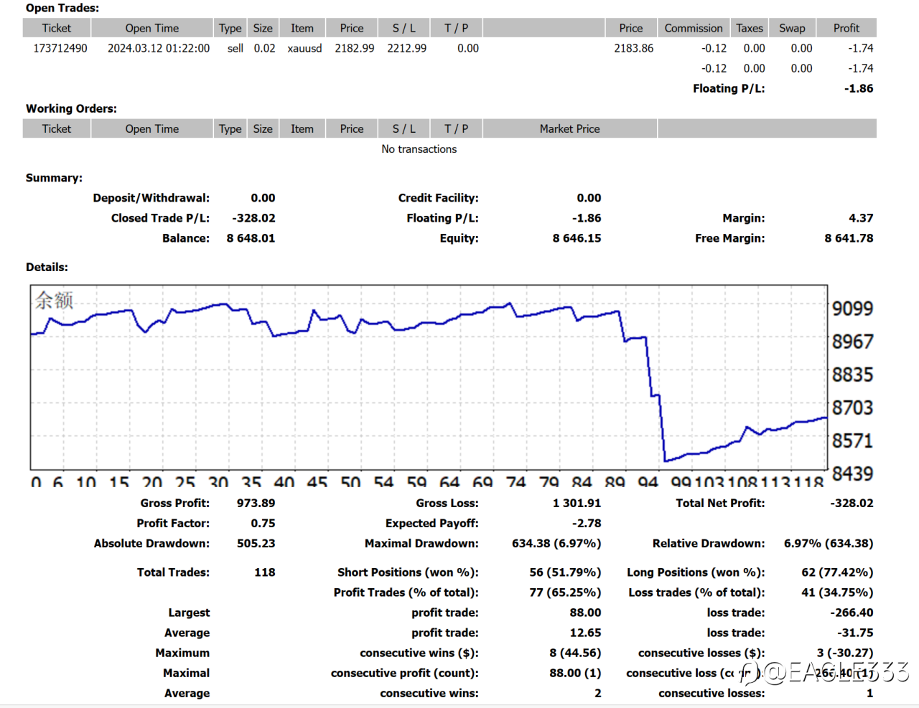Click the xauusd item in open trade row
919x708 pixels.
[x=304, y=48]
